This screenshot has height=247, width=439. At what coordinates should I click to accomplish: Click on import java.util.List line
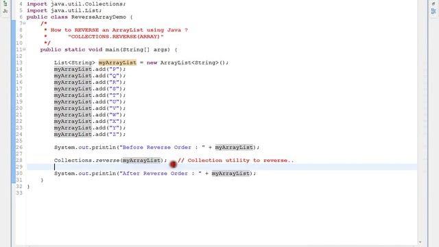[64, 11]
